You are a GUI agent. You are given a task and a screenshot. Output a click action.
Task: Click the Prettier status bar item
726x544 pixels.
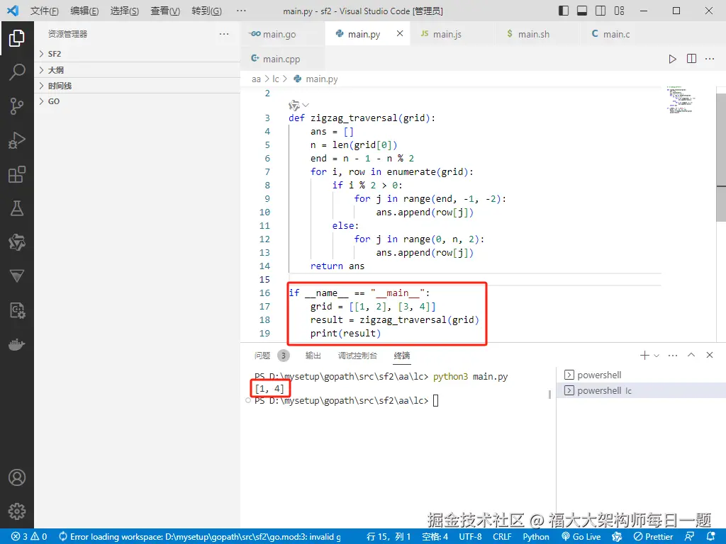pos(653,537)
